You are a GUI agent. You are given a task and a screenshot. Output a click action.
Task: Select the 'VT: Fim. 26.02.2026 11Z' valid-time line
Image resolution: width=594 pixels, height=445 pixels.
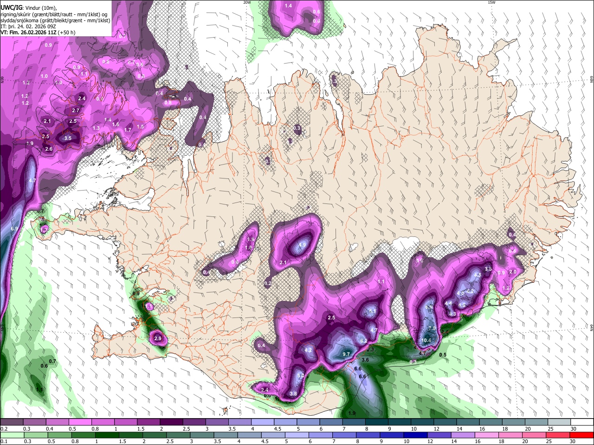coord(38,32)
